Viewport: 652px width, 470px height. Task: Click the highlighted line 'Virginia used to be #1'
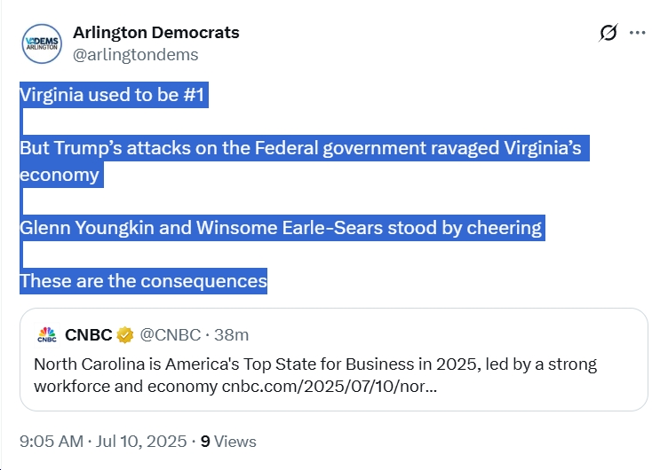114,95
